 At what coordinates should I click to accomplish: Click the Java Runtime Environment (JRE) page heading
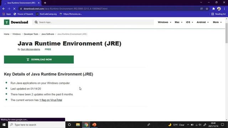pos(69,43)
